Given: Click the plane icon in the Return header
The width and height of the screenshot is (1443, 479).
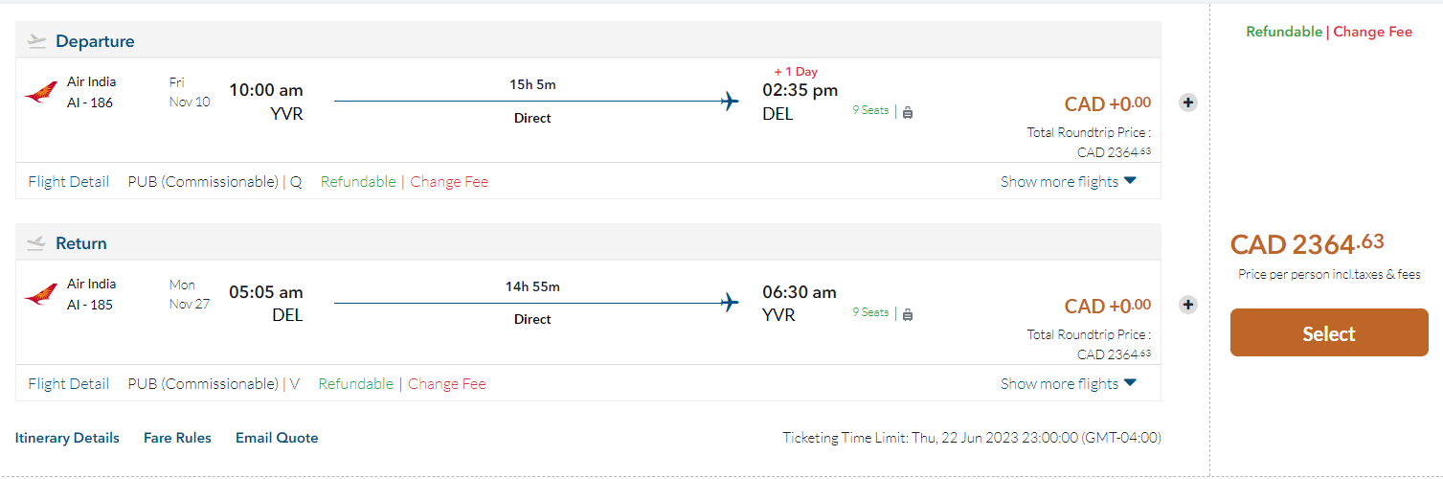Looking at the screenshot, I should tap(36, 243).
